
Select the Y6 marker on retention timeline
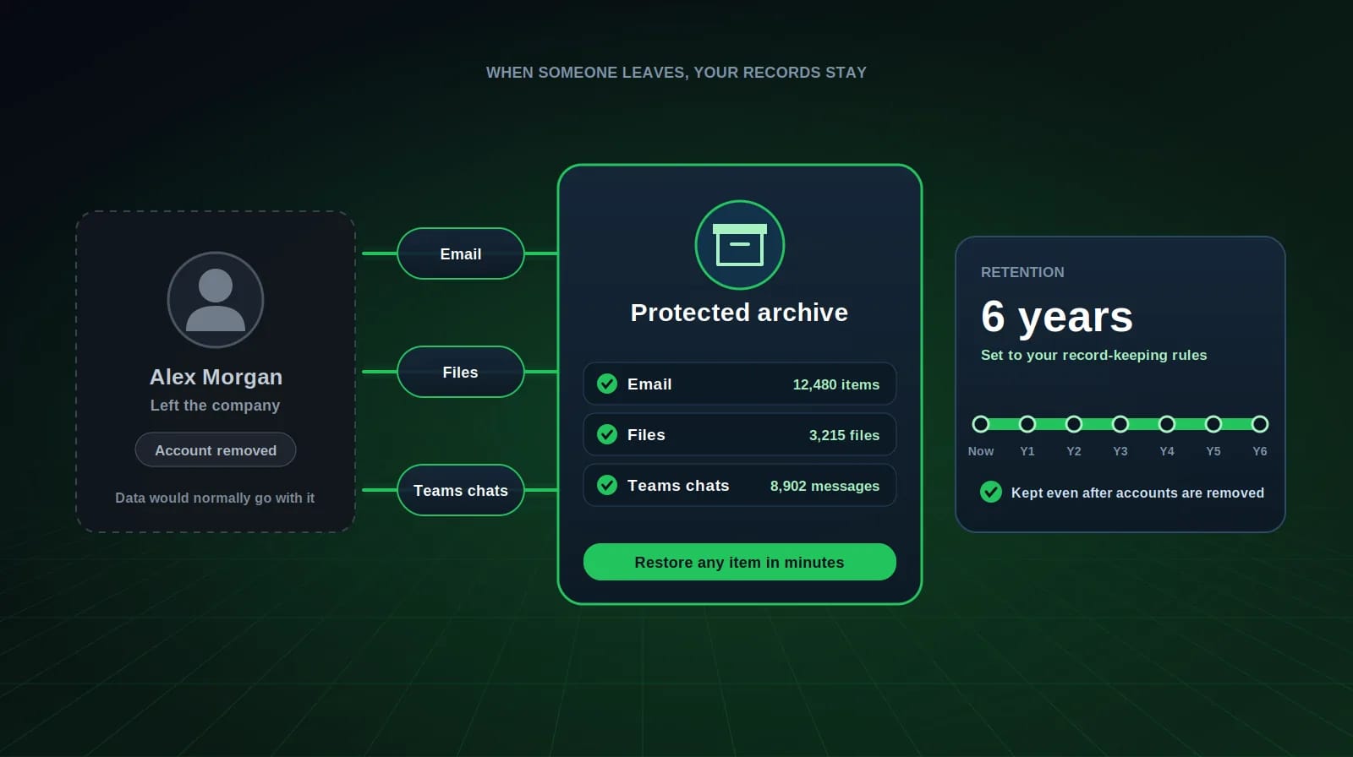pos(1260,424)
